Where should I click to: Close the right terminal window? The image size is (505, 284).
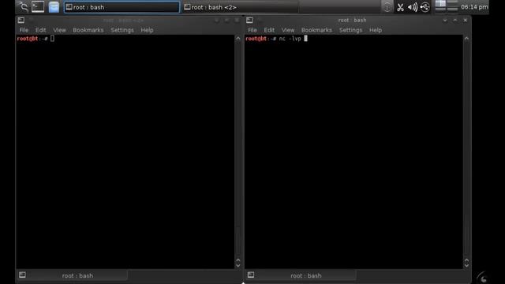pyautogui.click(x=466, y=21)
